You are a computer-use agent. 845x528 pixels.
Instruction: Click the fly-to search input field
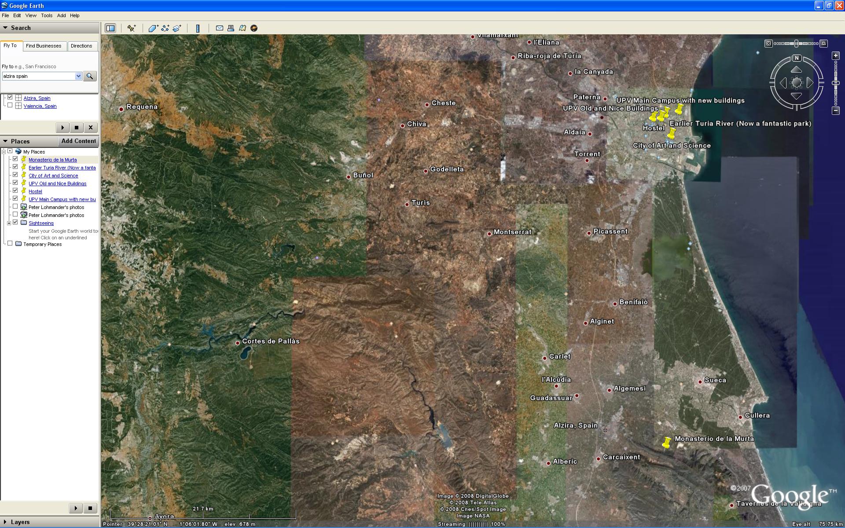tap(39, 76)
